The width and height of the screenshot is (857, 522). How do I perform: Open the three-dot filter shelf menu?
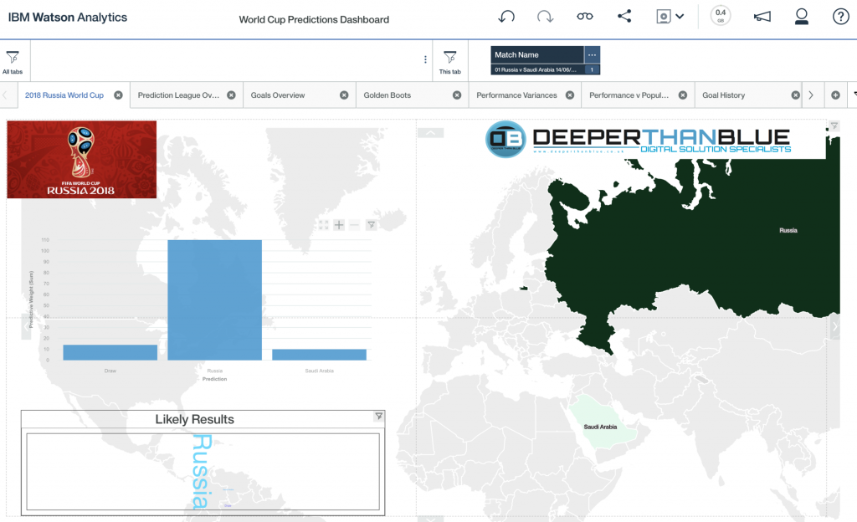(425, 59)
